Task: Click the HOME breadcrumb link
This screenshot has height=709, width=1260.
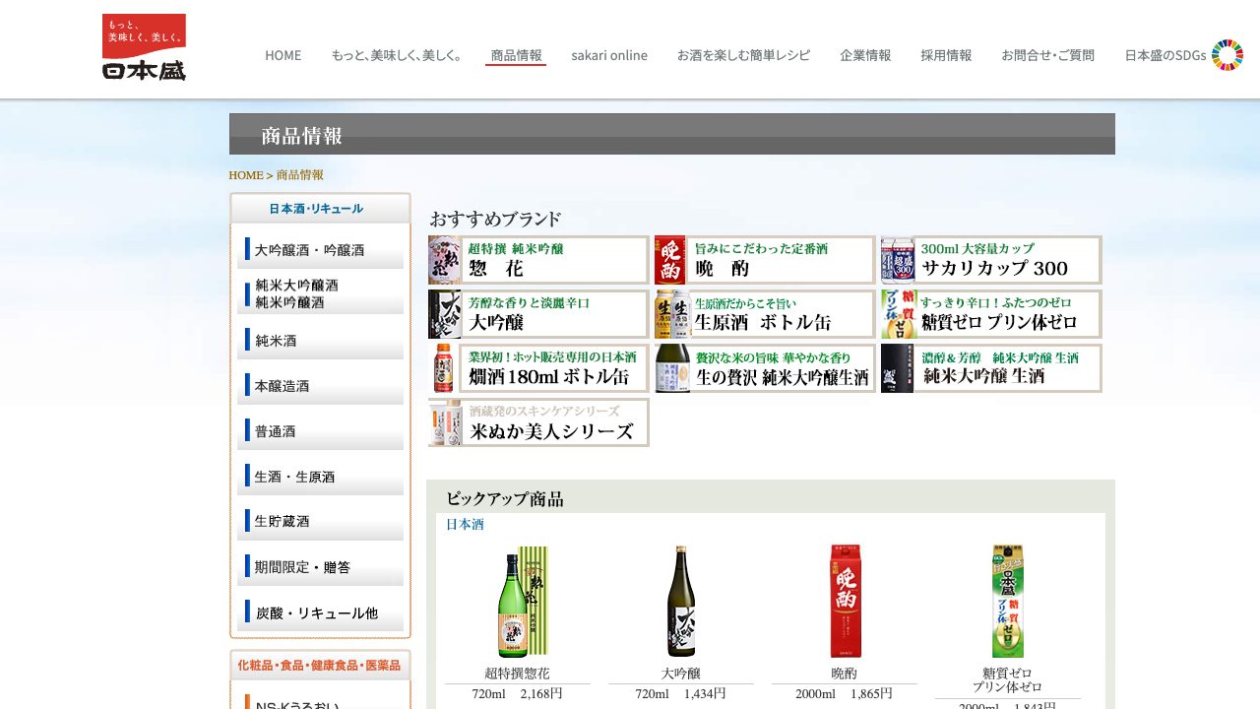Action: click(x=246, y=175)
